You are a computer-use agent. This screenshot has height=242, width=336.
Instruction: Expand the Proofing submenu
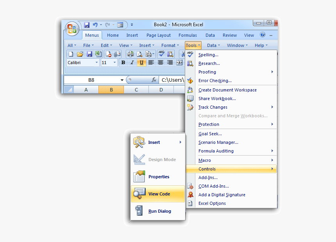[x=231, y=72]
